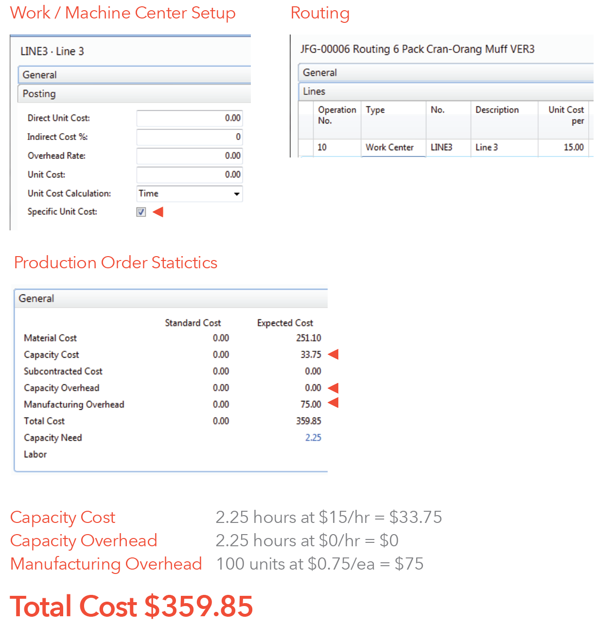Toggle the Specific Unit Cost checkbox
The height and width of the screenshot is (642, 596).
tap(141, 212)
